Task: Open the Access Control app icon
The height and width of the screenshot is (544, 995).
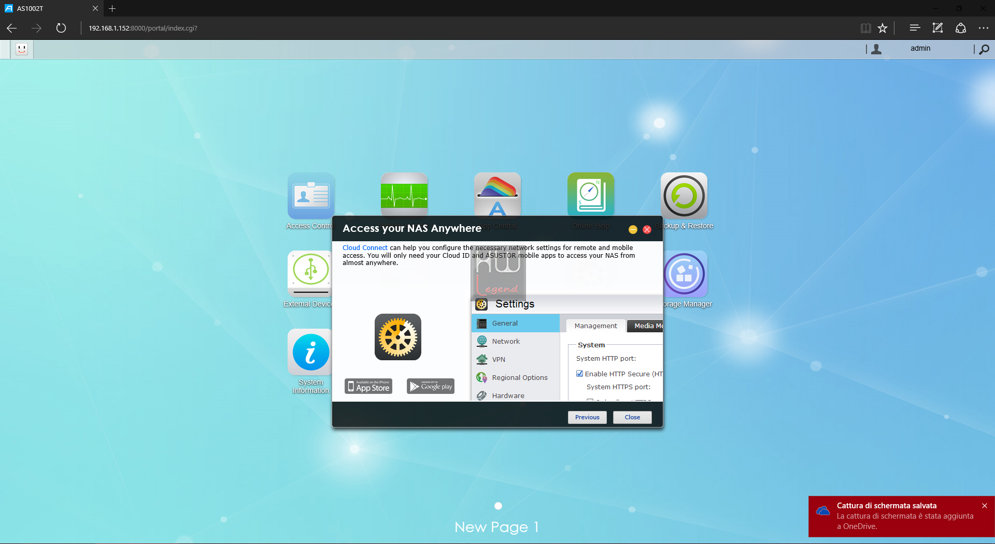Action: tap(311, 196)
